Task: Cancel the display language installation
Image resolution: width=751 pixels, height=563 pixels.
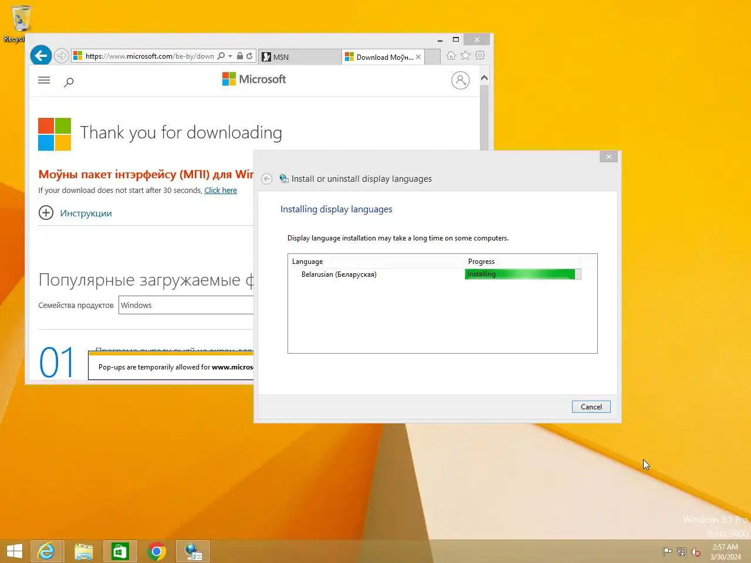Action: coord(591,407)
